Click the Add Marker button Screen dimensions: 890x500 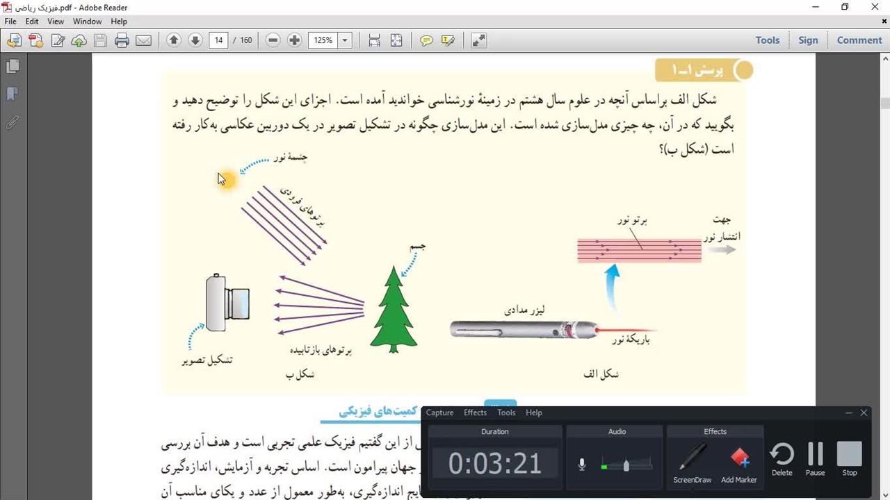click(x=738, y=465)
